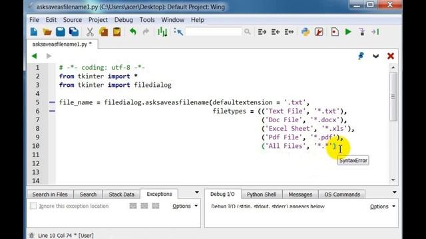Redo with the grey arrow icon
Viewport: 426px width, 239px height.
[146, 32]
